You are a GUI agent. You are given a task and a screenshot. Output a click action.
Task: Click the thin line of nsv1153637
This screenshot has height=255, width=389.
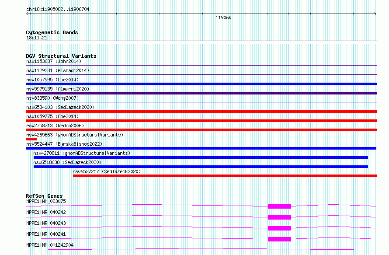pos(201,66)
